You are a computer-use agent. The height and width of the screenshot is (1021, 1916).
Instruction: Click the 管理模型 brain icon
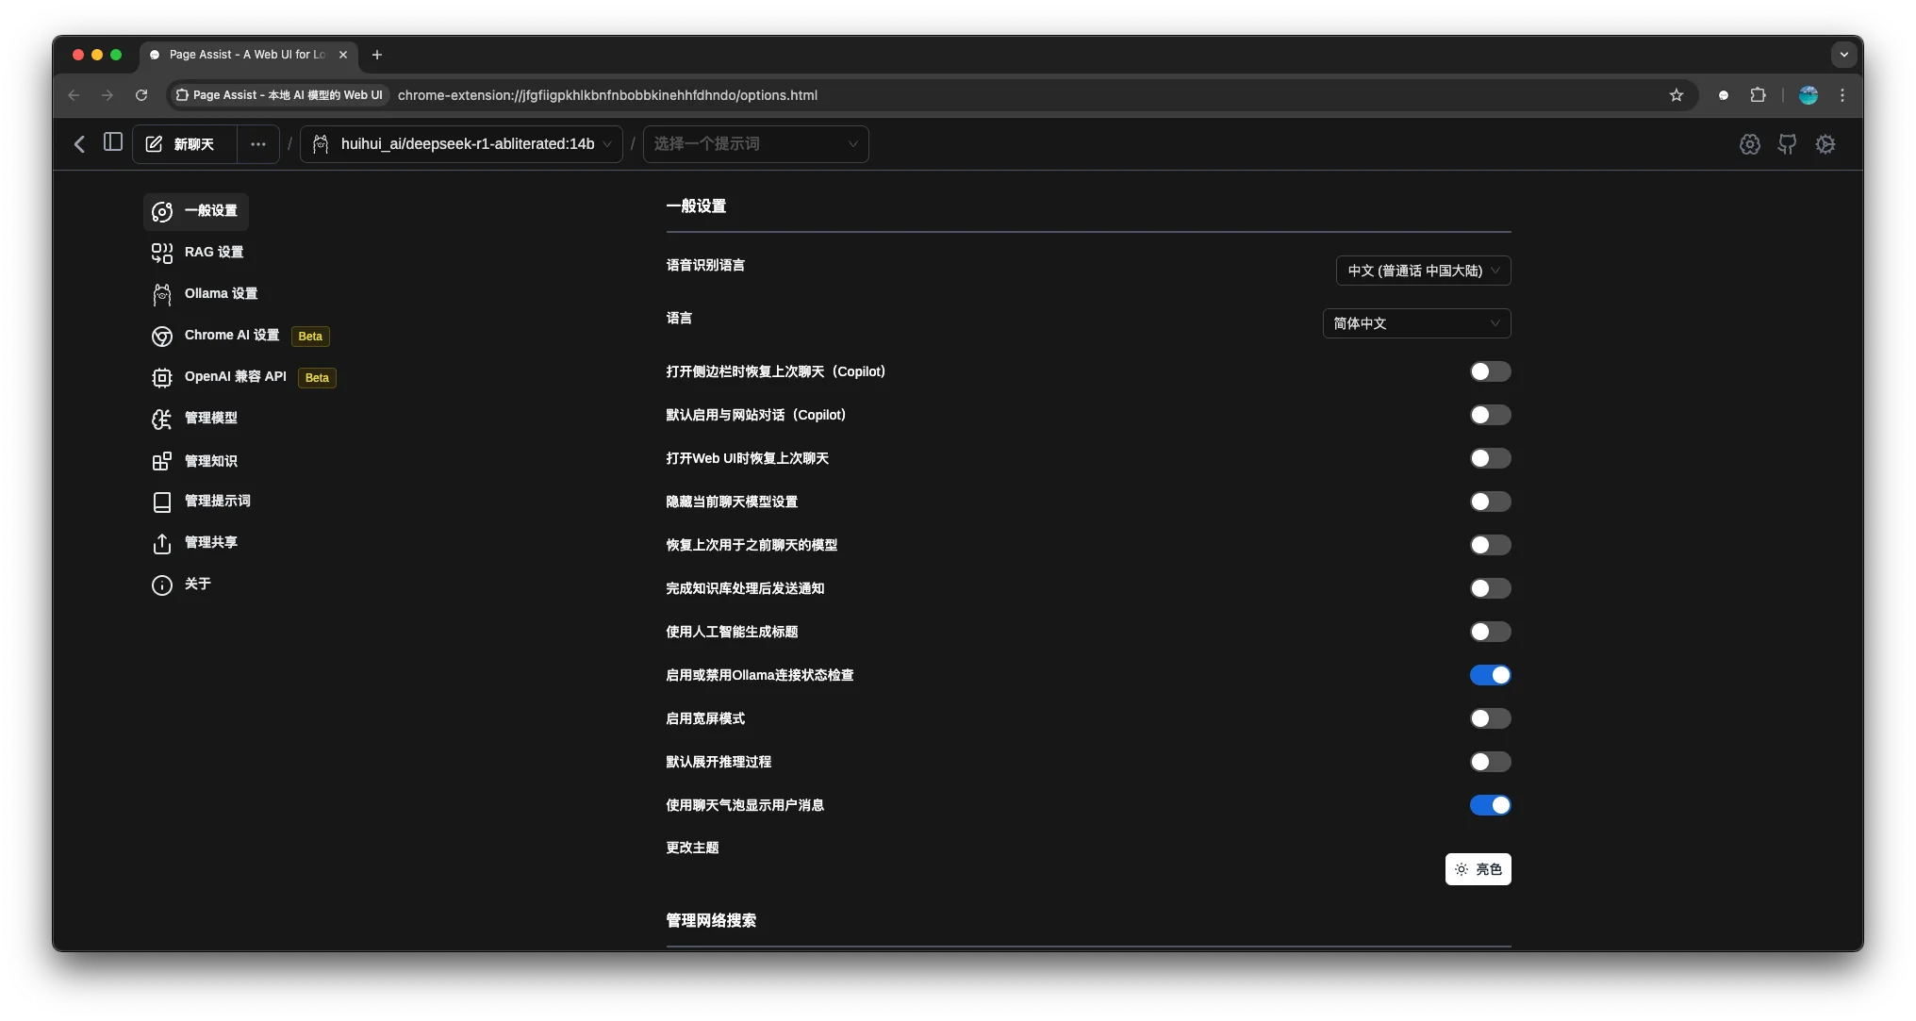(162, 419)
